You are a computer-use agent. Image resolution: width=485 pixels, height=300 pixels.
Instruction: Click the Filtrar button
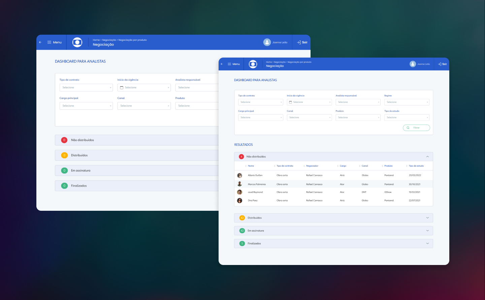(416, 128)
